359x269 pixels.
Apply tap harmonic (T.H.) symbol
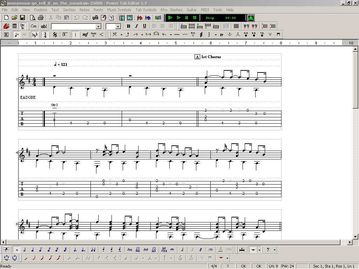(x=262, y=35)
